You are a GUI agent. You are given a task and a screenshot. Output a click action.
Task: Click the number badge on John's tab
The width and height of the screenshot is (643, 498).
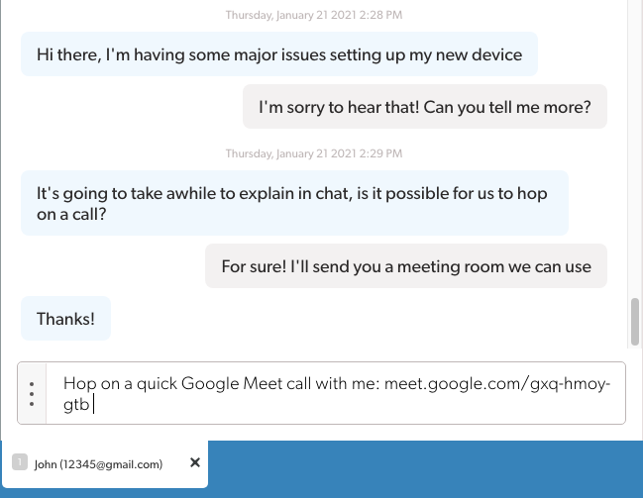pos(19,462)
